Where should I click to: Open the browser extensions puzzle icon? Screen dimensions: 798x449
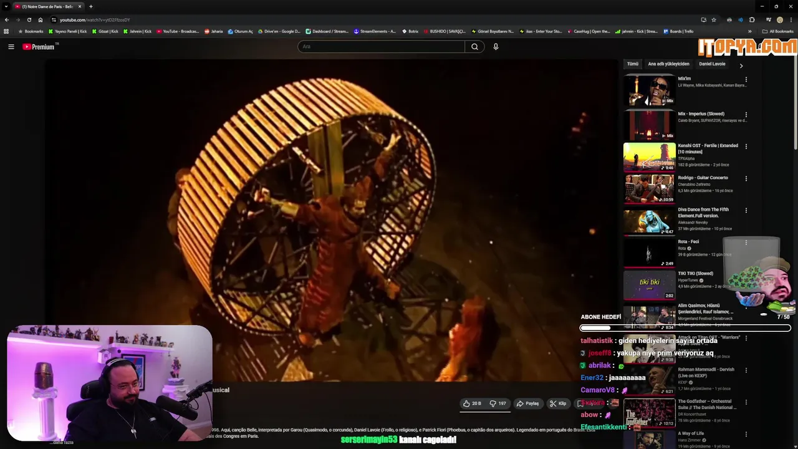pos(752,20)
